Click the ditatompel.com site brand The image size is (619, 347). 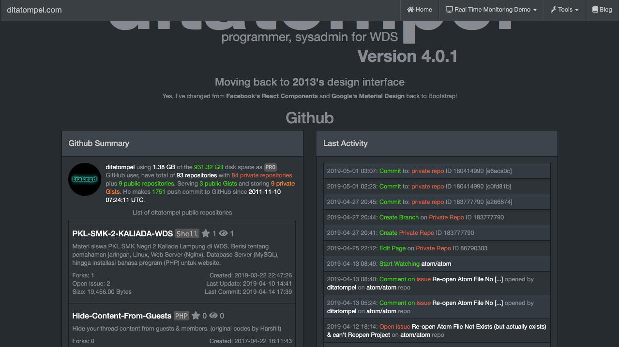[x=34, y=9]
